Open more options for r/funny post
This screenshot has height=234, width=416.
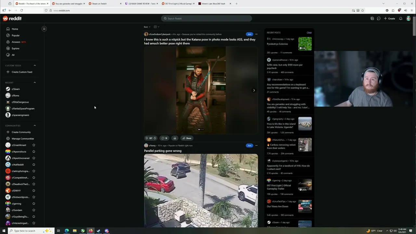256,145
